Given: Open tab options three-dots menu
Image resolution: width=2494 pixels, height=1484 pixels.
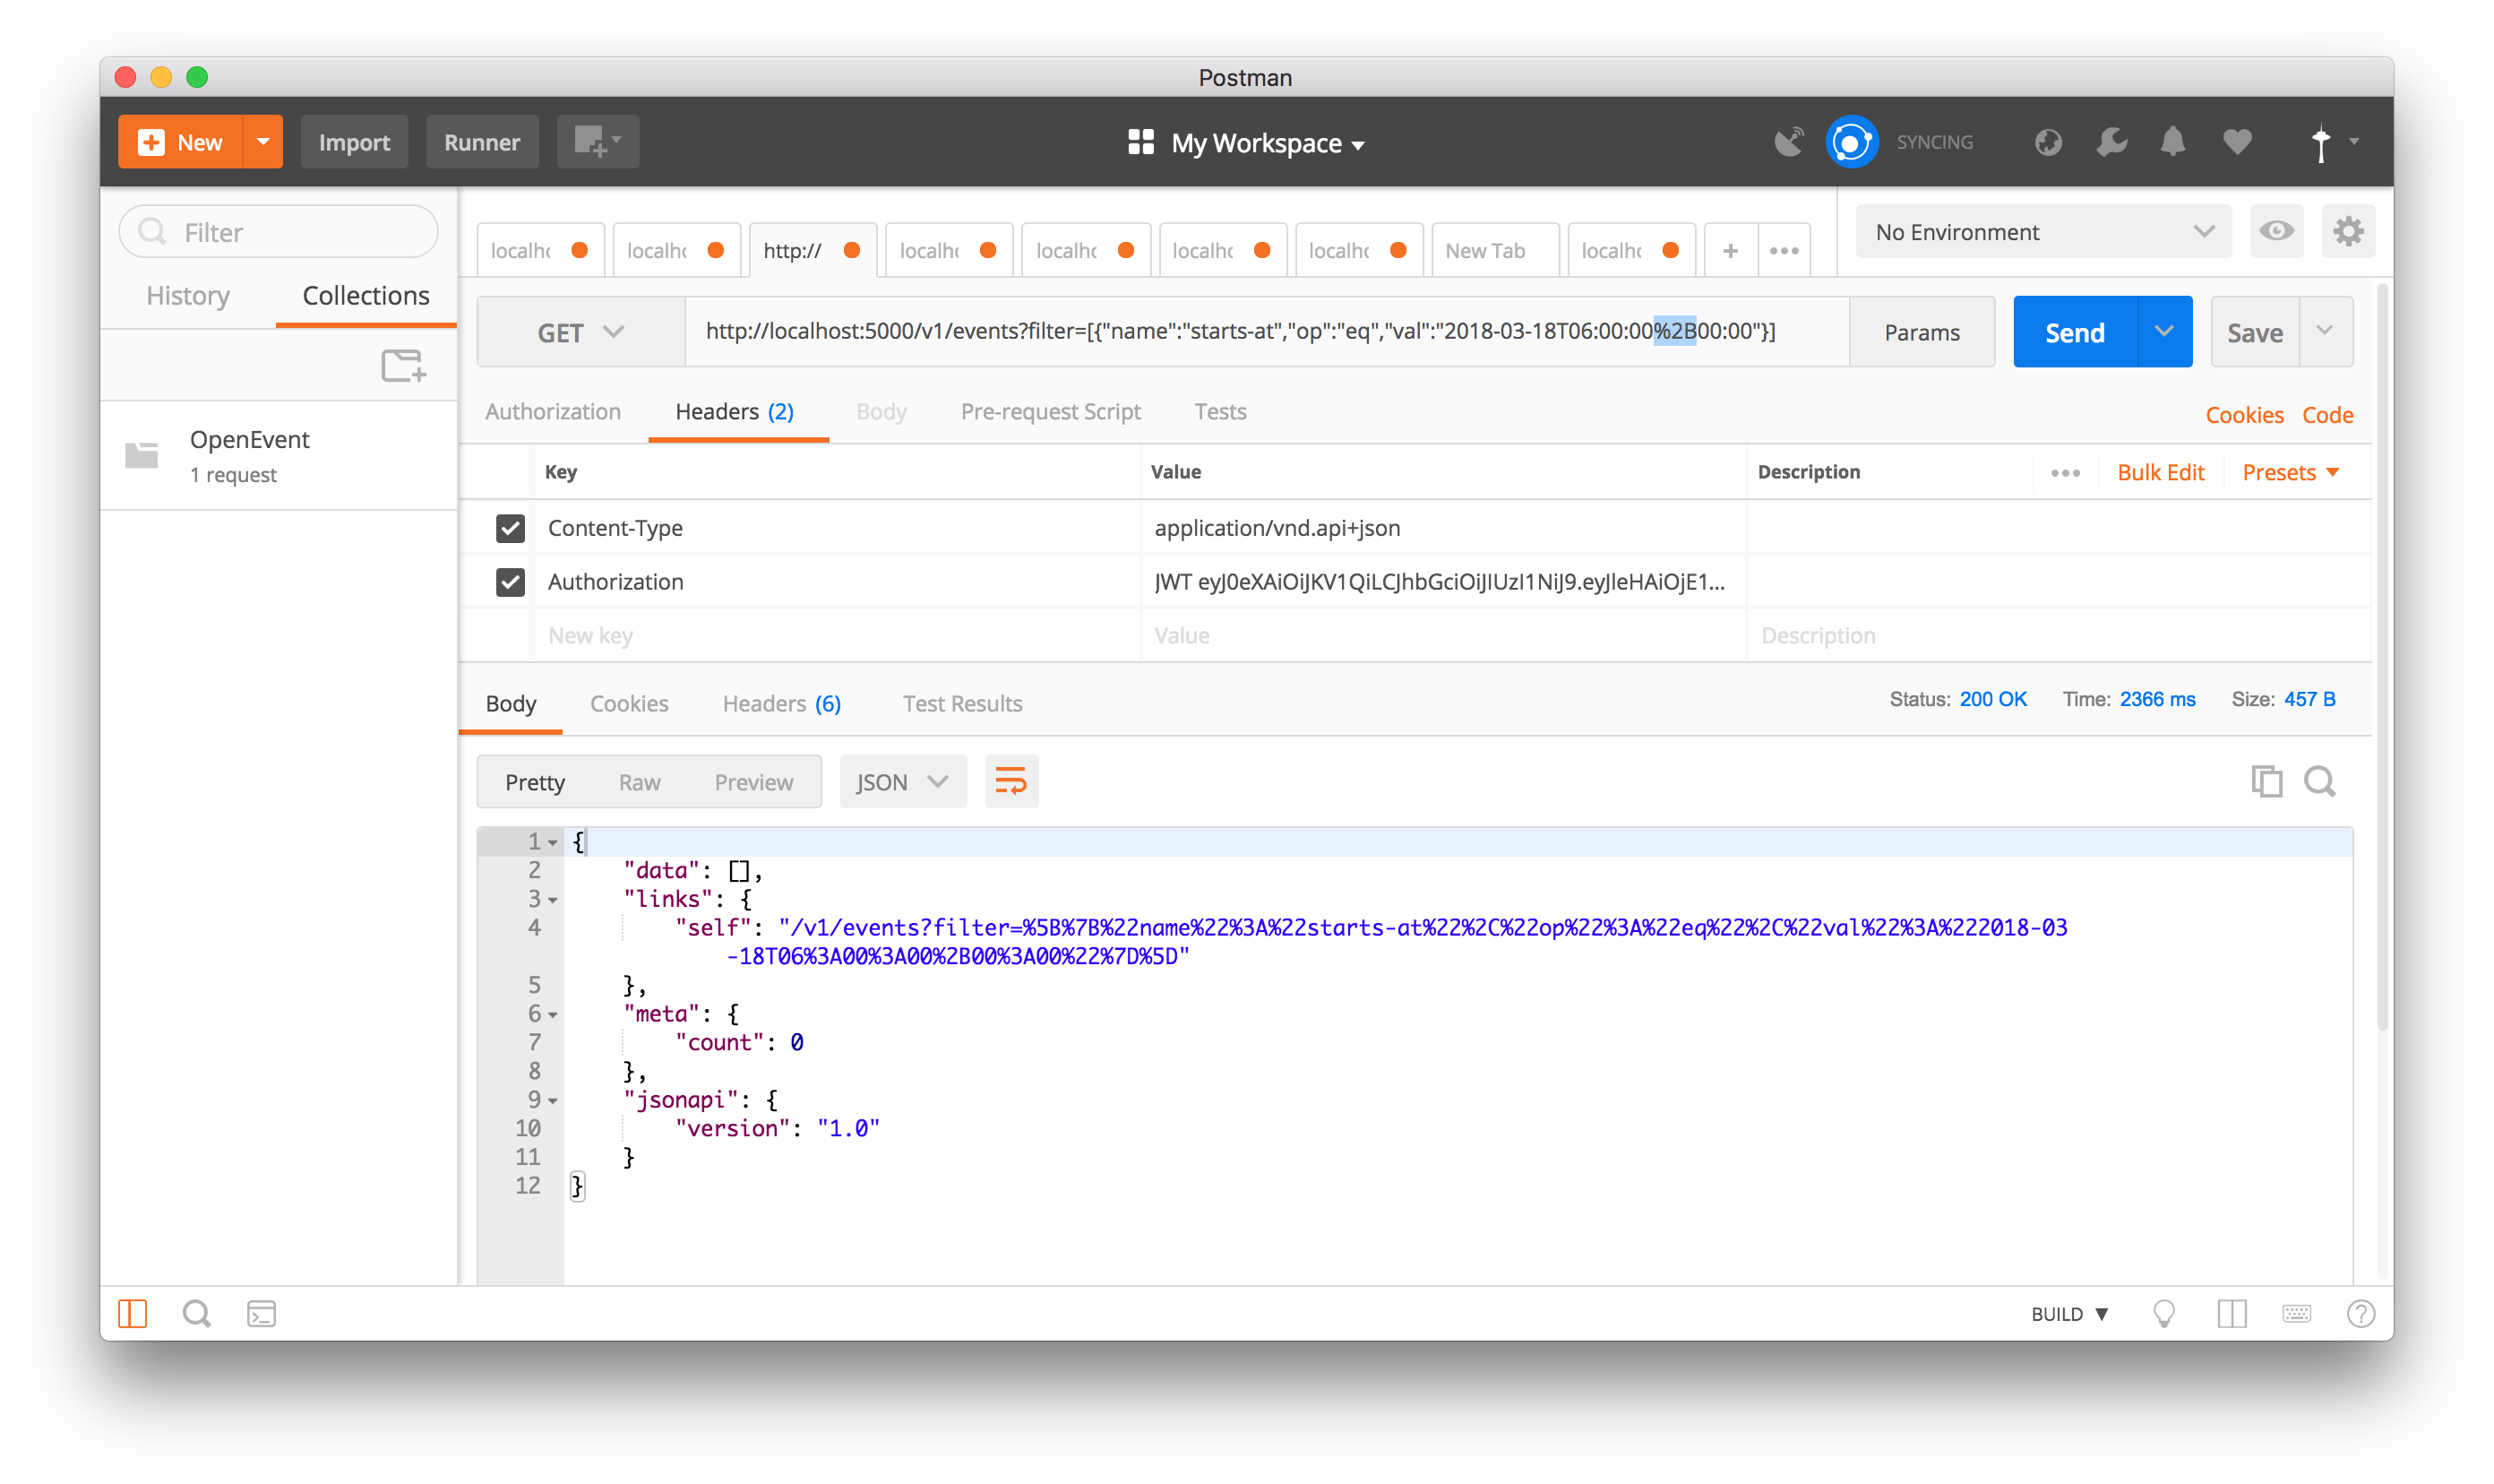Looking at the screenshot, I should click(1784, 250).
